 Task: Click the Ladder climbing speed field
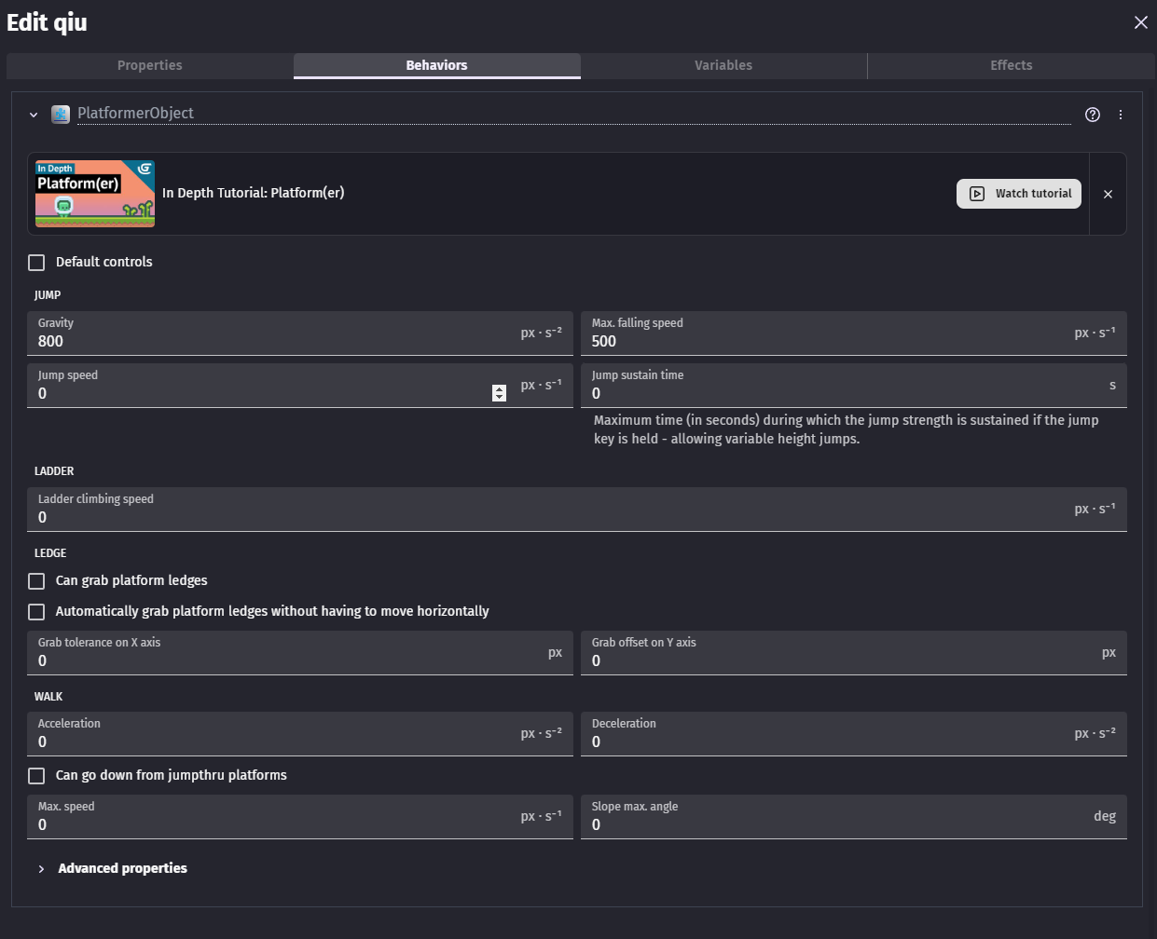coord(577,510)
